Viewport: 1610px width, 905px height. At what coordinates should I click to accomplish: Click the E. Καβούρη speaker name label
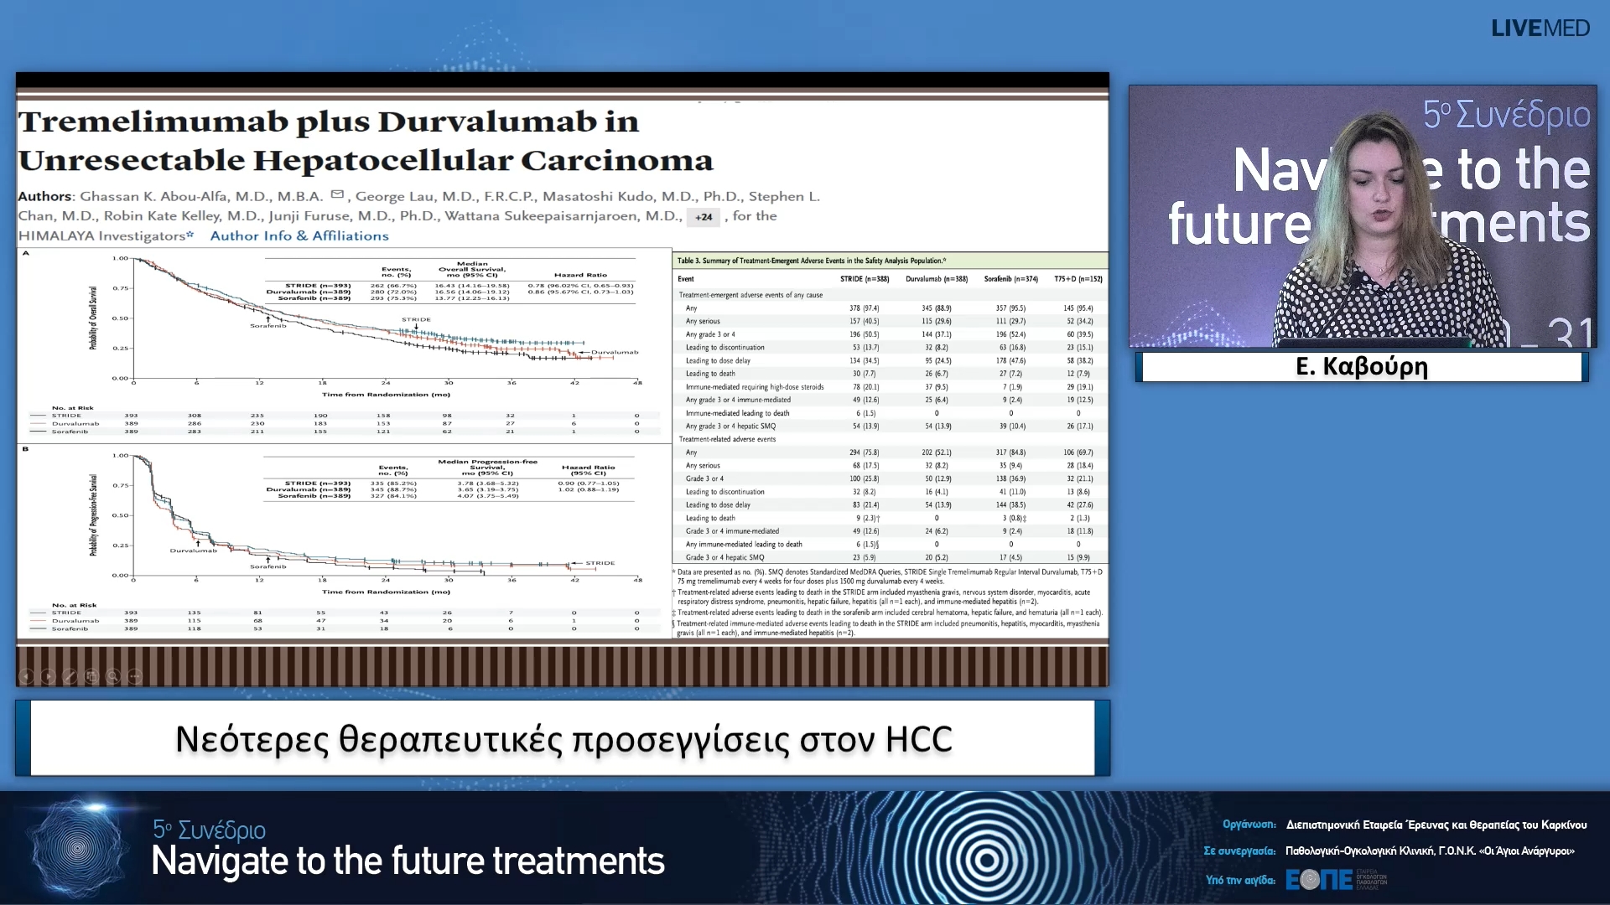point(1362,367)
